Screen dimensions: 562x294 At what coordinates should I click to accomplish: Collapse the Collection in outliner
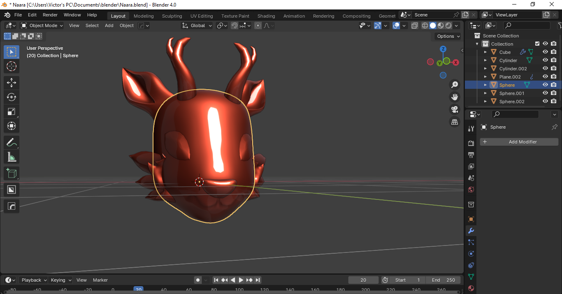(477, 44)
